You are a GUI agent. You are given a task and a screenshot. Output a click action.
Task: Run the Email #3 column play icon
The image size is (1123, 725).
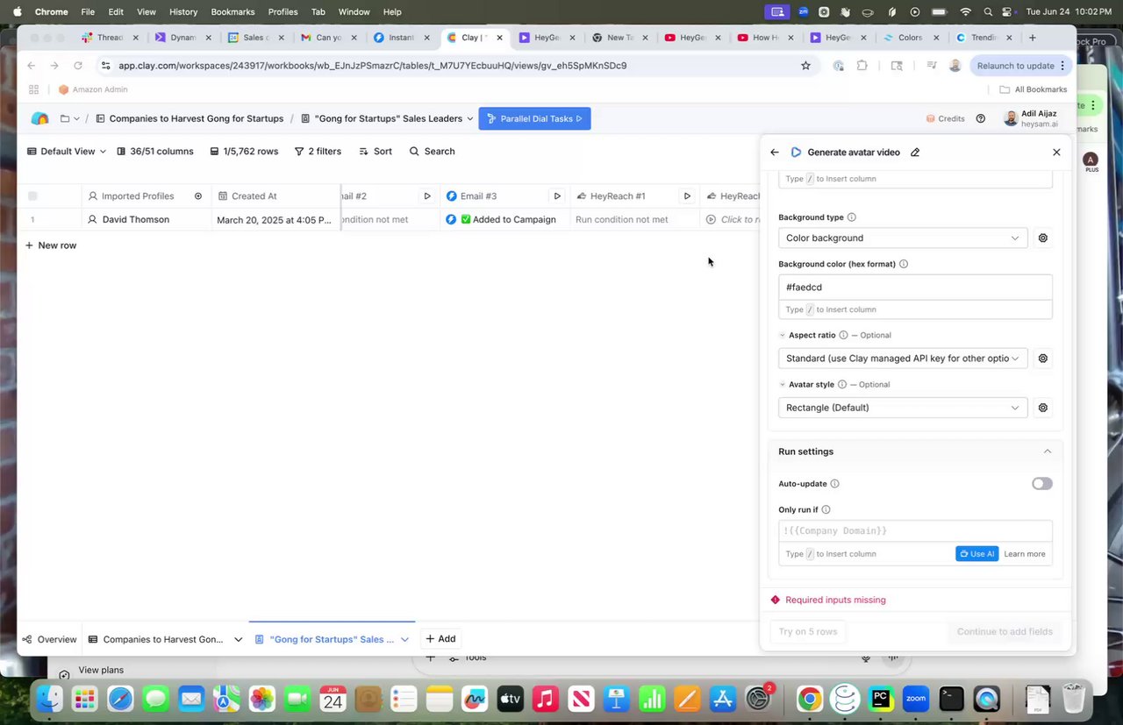coord(557,196)
